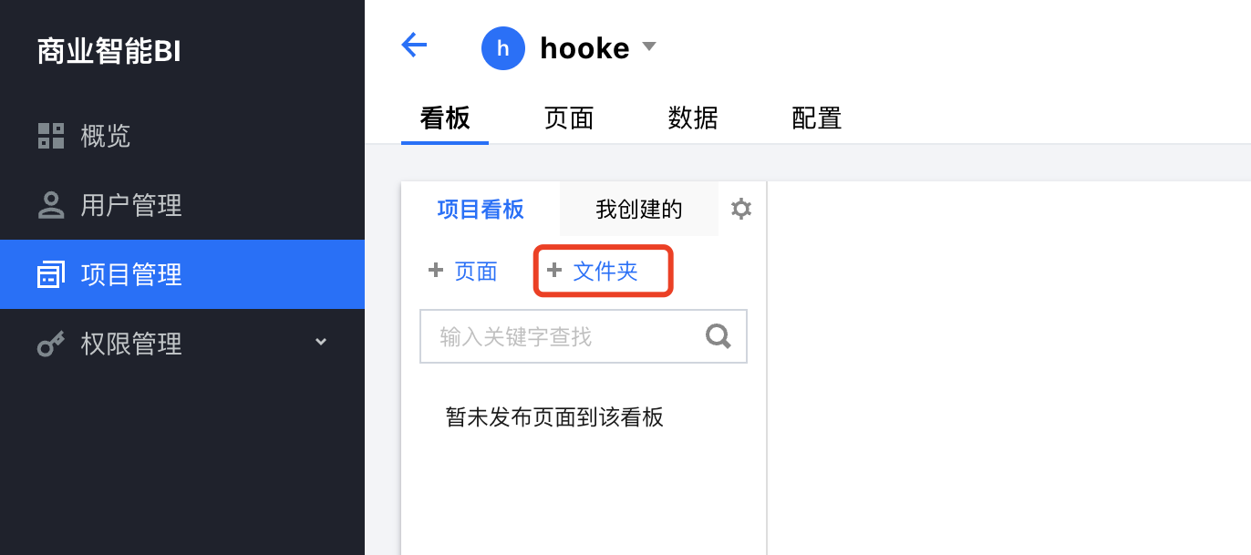
Task: Select the 看板 tab
Action: [x=445, y=118]
